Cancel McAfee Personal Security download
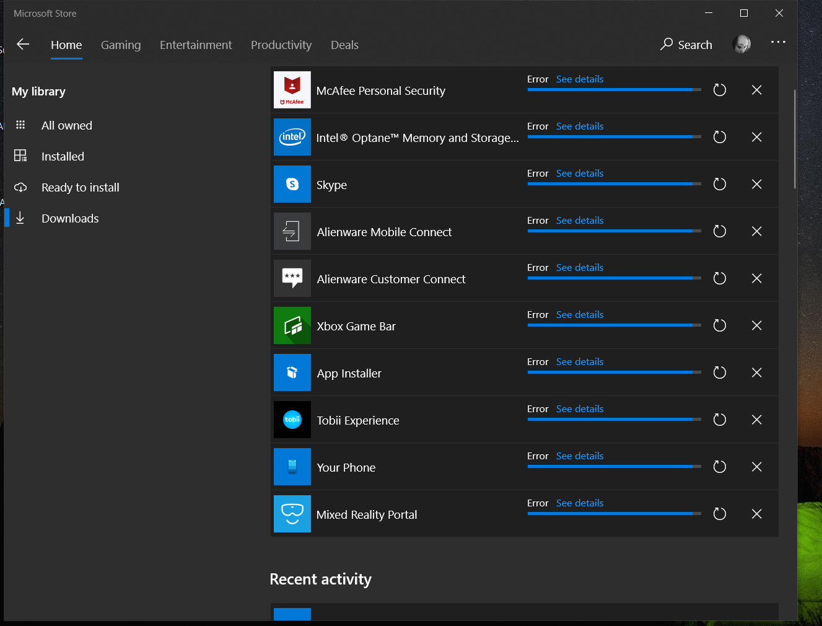 point(756,90)
